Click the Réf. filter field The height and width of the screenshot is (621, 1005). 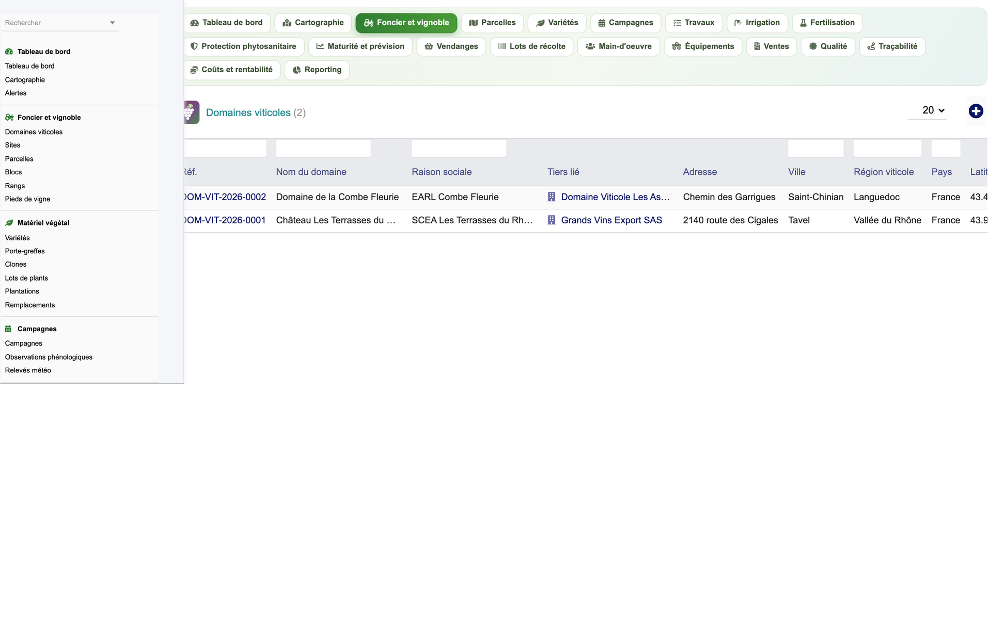(225, 149)
